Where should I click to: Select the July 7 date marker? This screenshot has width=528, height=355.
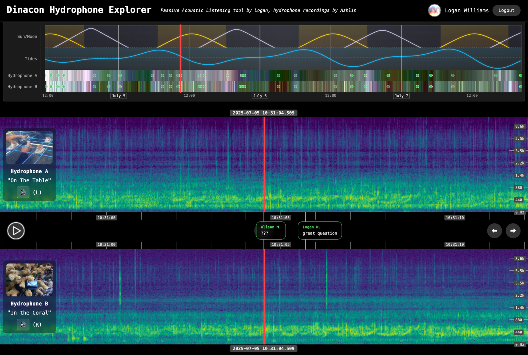click(401, 96)
